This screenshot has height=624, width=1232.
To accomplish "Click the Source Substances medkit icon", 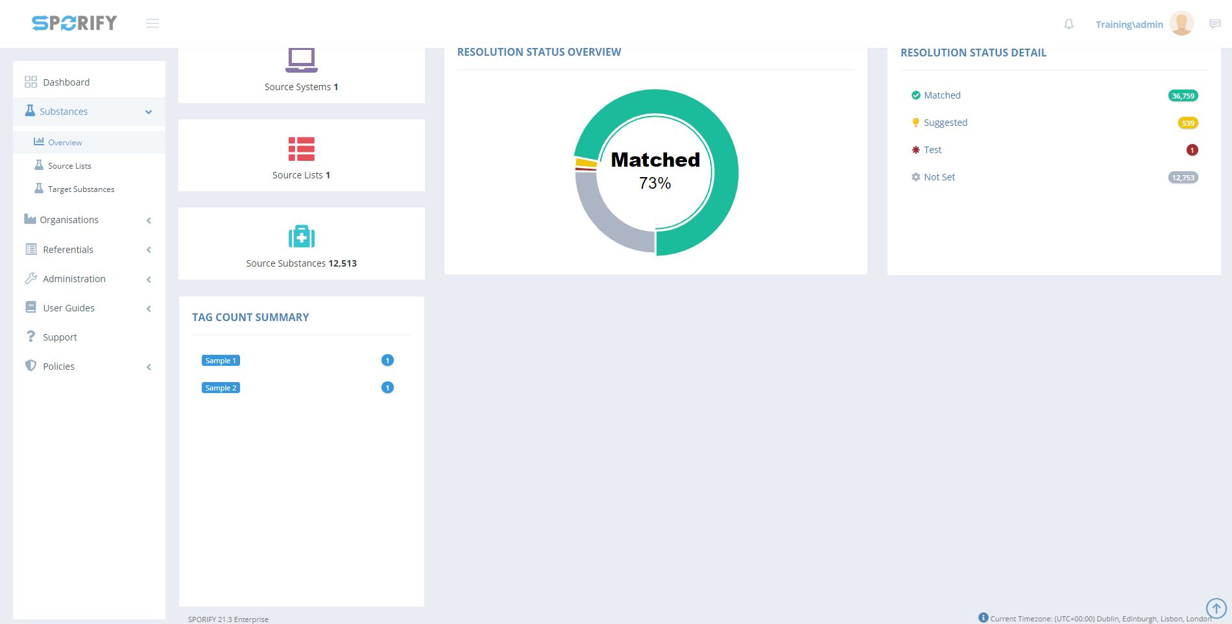I will pos(301,237).
